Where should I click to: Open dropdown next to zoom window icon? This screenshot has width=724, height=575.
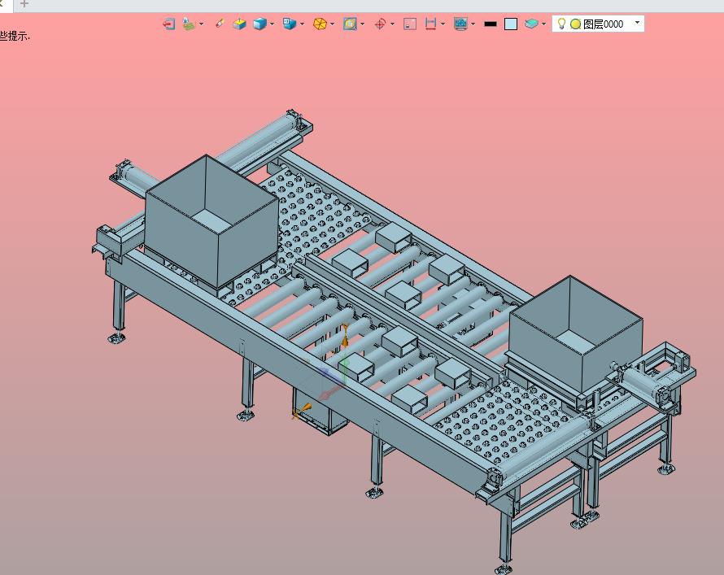point(363,24)
